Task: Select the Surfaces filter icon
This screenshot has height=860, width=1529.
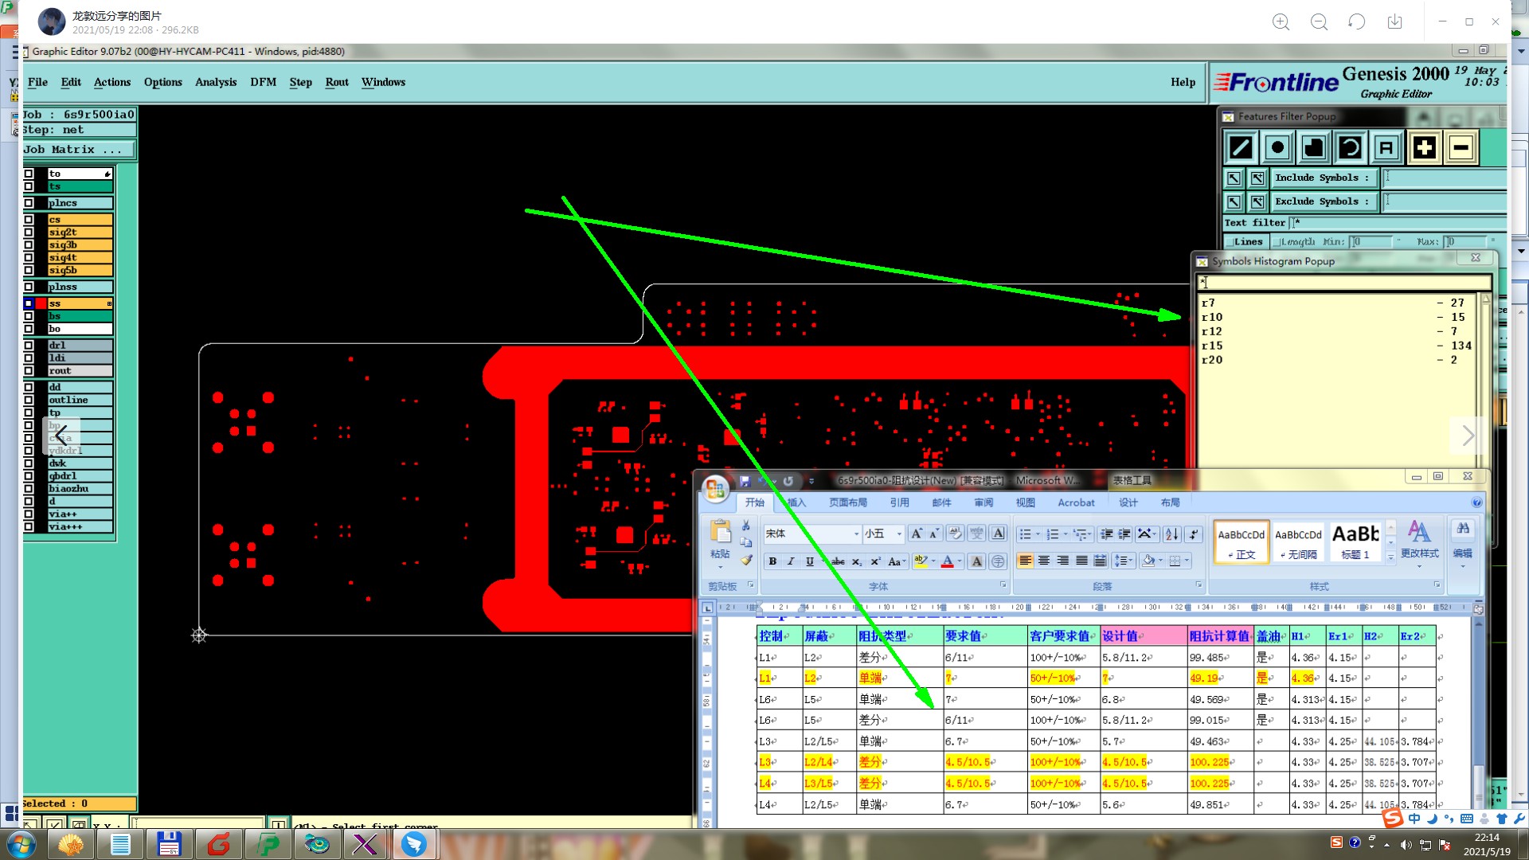Action: point(1313,147)
